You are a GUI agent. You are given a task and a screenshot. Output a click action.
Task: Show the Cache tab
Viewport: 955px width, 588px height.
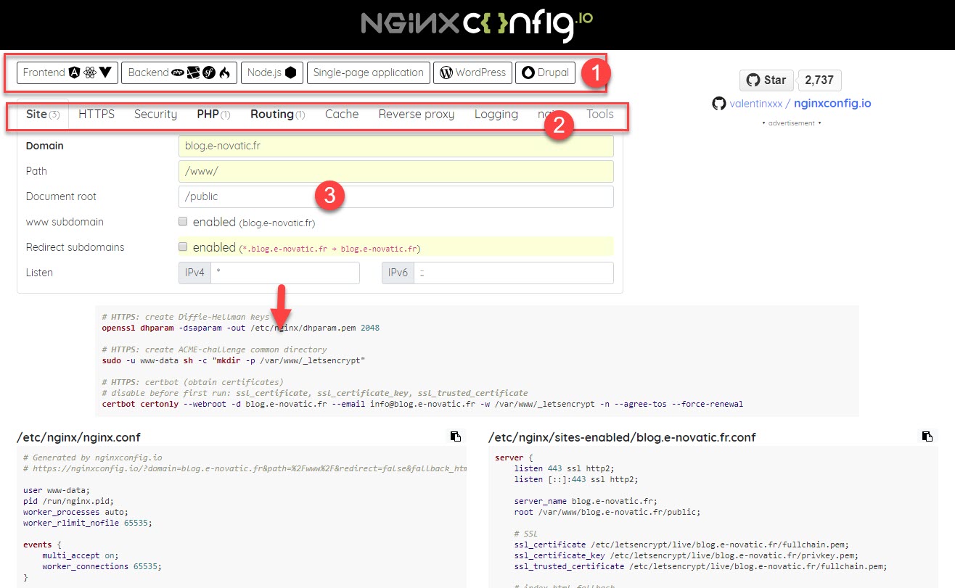pyautogui.click(x=342, y=115)
